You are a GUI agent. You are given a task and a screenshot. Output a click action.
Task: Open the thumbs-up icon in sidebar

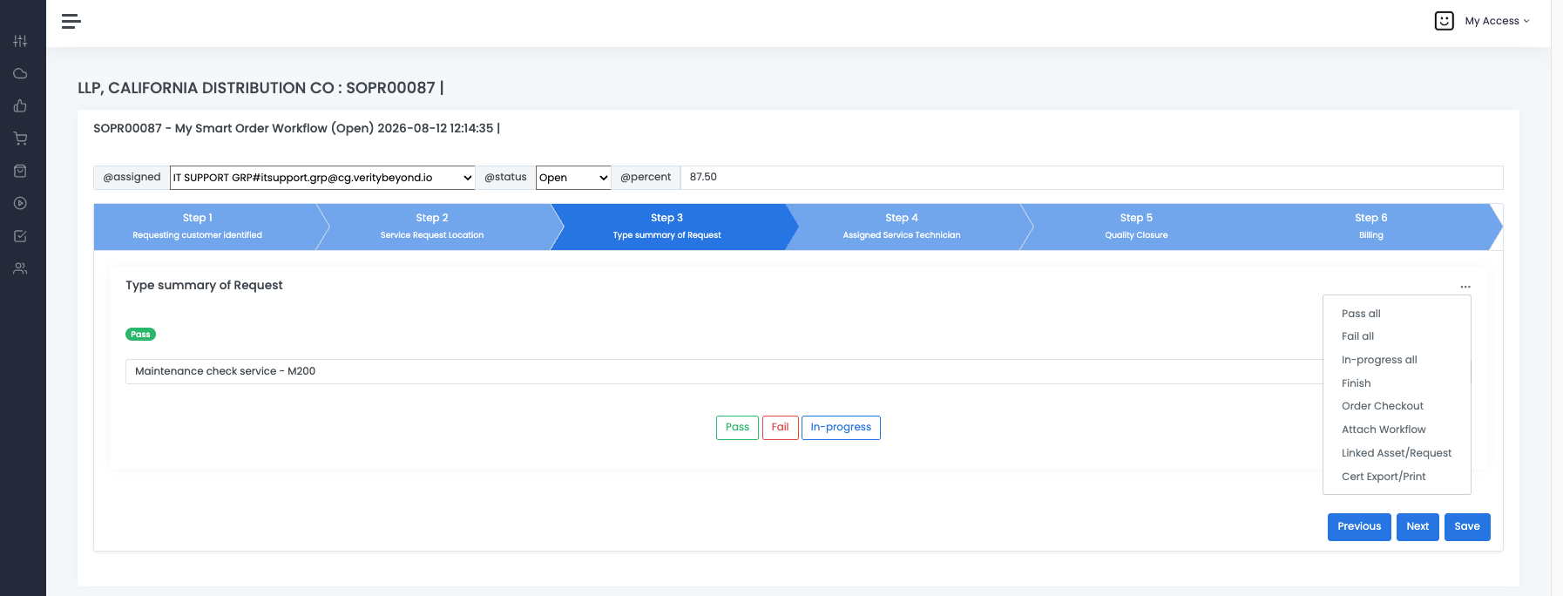coord(20,106)
